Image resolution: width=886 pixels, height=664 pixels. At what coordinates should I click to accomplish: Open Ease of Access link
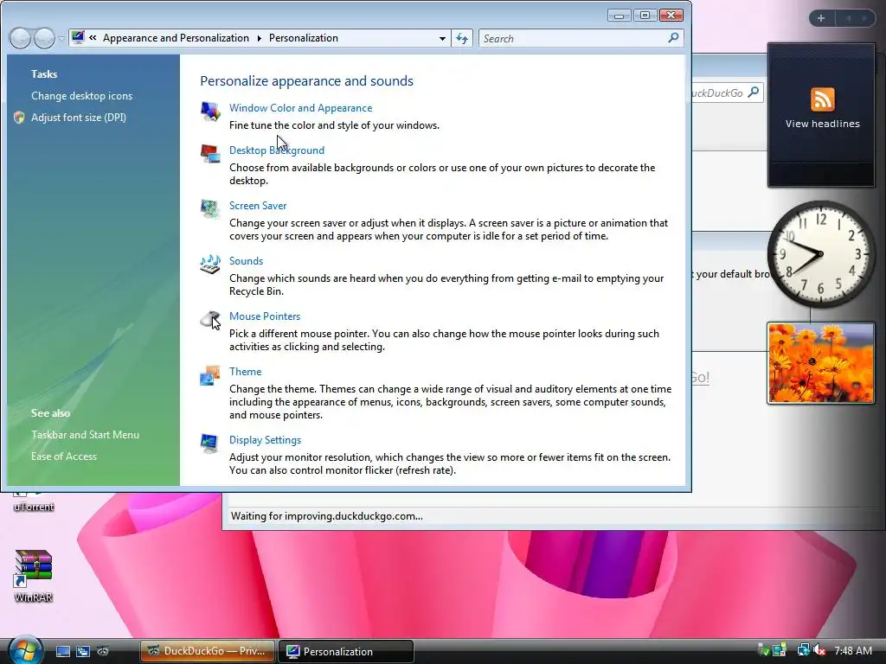64,456
